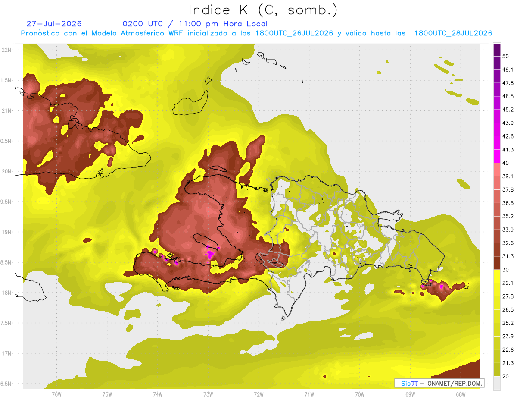
Task: Click the legend value "23.9"
Action: (508, 336)
